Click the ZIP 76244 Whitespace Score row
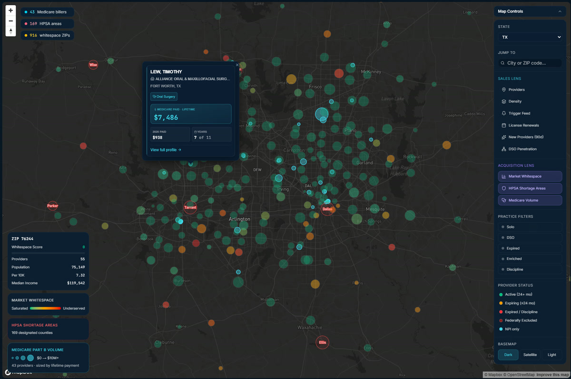 (48, 247)
